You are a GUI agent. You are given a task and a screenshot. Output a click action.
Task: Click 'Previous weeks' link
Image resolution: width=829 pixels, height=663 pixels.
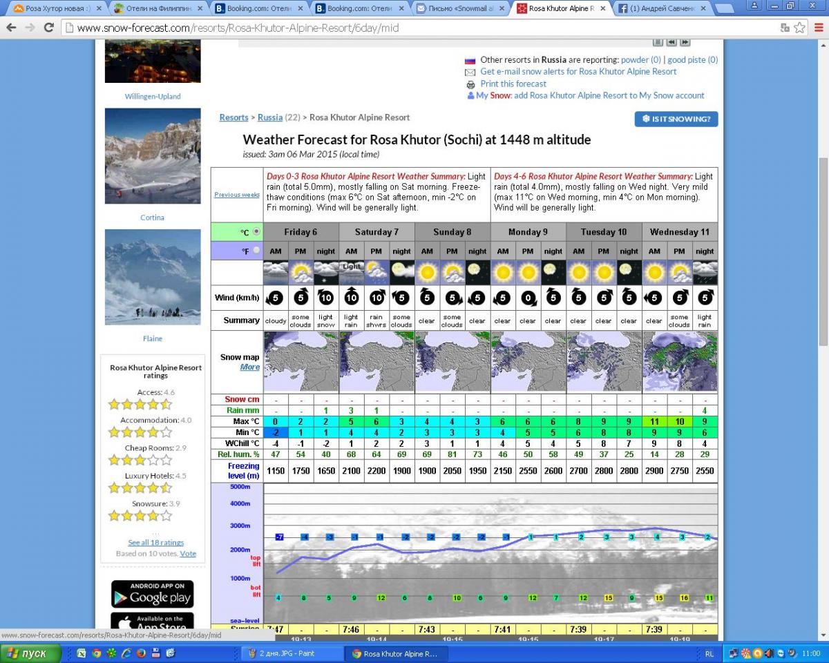[237, 195]
